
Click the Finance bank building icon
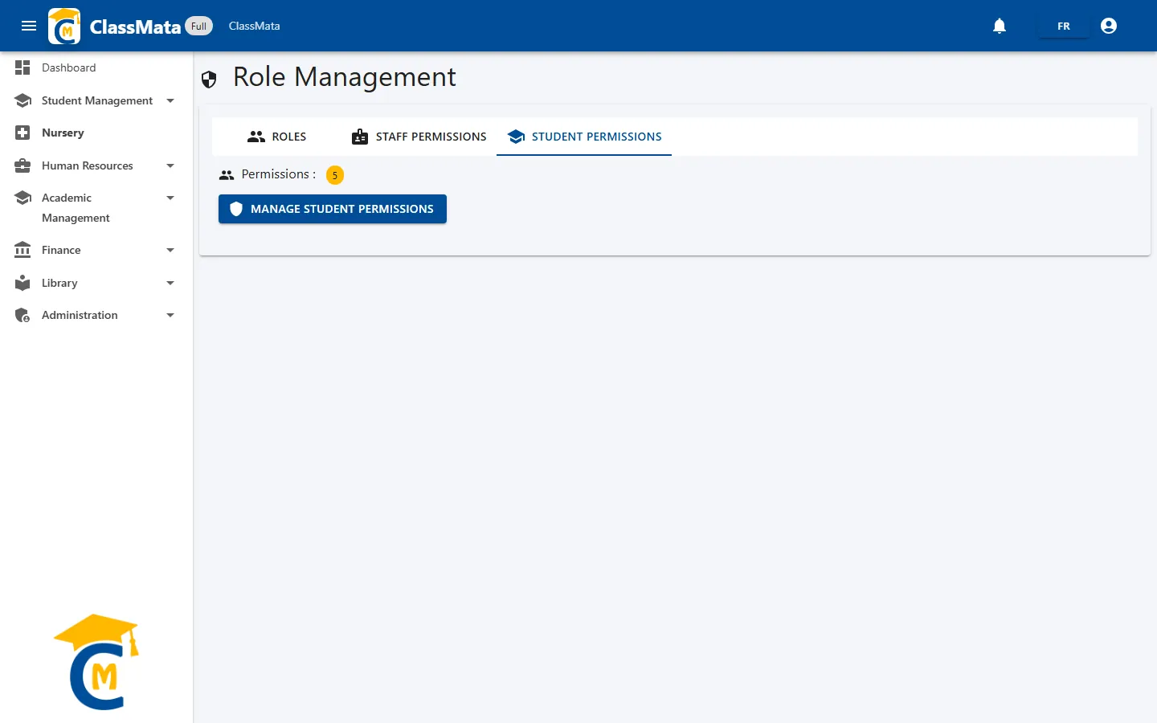tap(22, 250)
